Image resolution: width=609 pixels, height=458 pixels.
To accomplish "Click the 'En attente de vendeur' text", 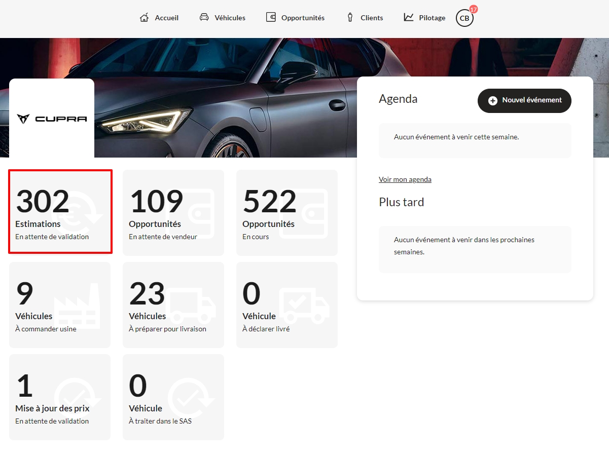I will pyautogui.click(x=163, y=237).
